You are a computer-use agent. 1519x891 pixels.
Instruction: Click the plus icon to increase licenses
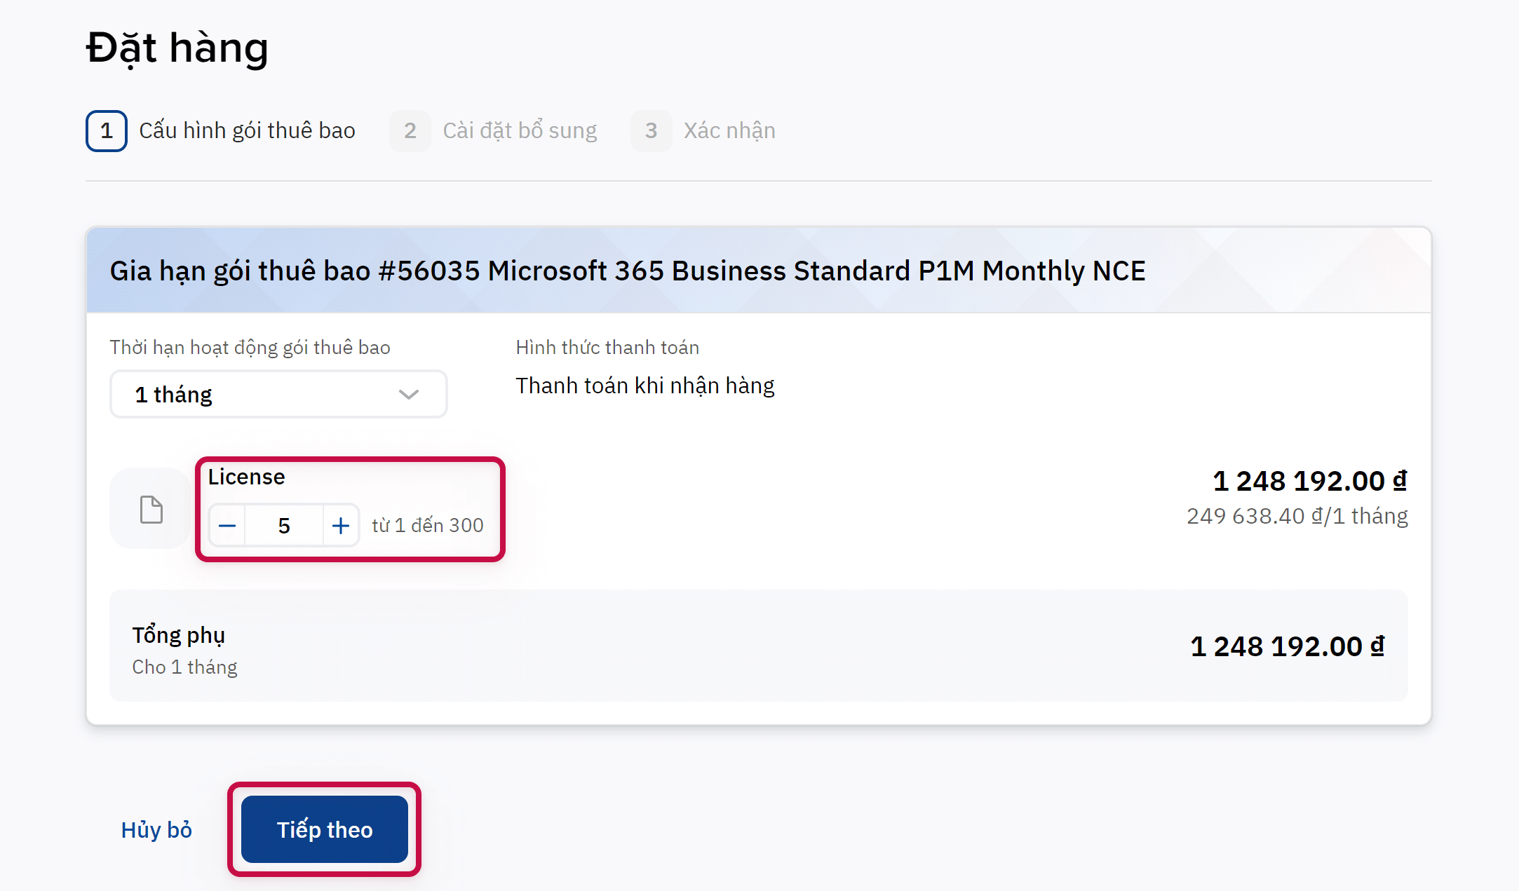(341, 526)
